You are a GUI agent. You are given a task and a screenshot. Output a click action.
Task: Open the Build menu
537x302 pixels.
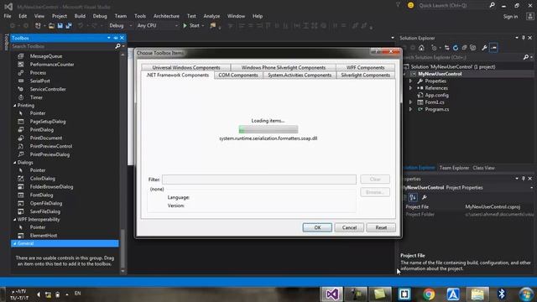pyautogui.click(x=80, y=16)
